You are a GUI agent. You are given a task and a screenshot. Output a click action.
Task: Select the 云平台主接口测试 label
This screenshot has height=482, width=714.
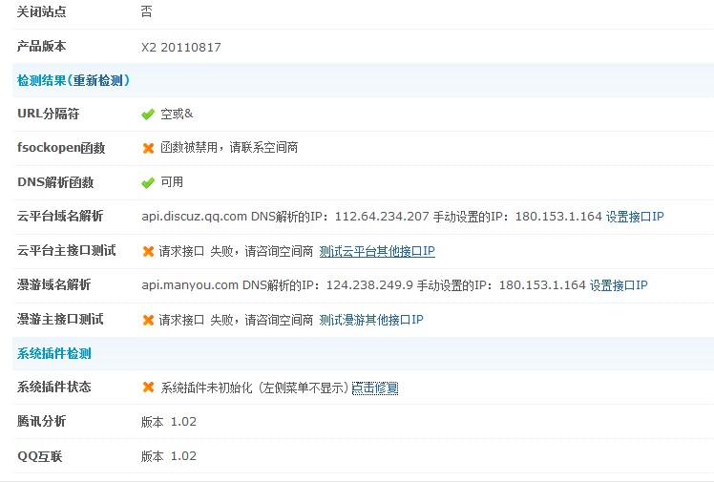(x=67, y=251)
